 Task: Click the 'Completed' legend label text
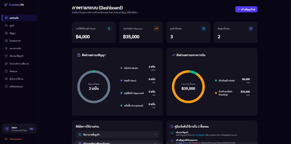click(x=134, y=106)
